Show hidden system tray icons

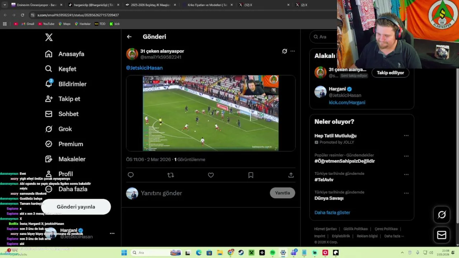tap(402, 253)
